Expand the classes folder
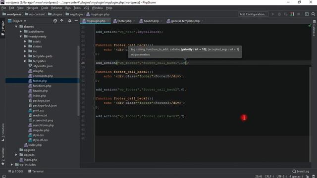Viewport: 317px width, 178px height. coord(25,46)
